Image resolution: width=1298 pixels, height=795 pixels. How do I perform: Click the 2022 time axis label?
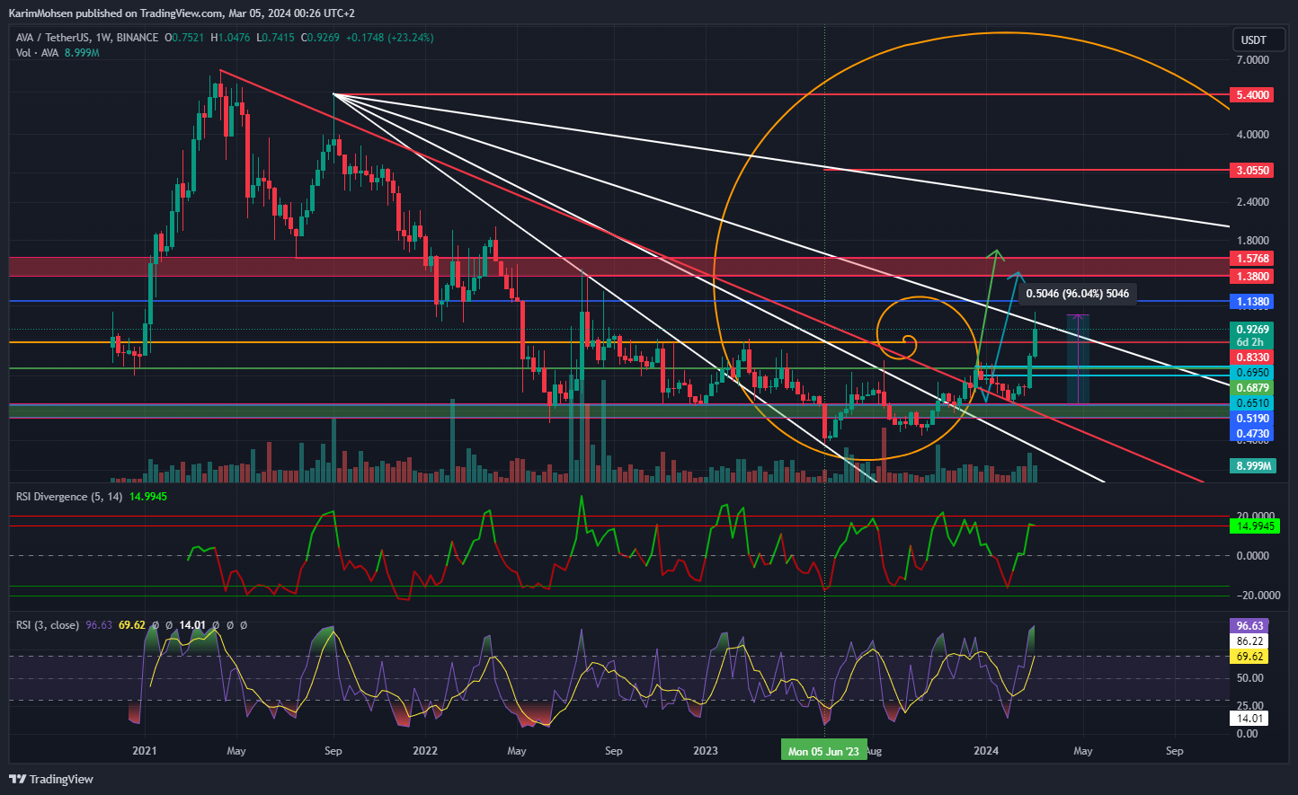(424, 751)
